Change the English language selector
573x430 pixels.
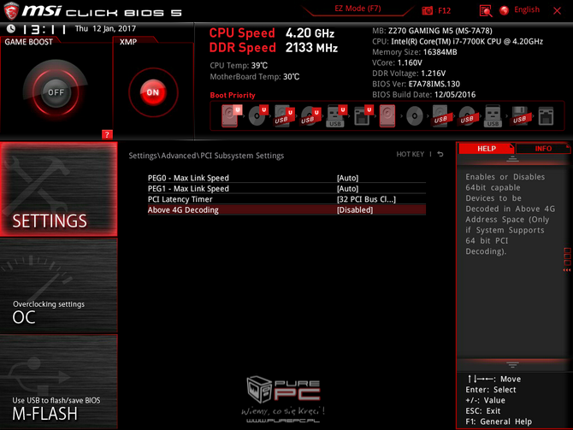pyautogui.click(x=527, y=10)
